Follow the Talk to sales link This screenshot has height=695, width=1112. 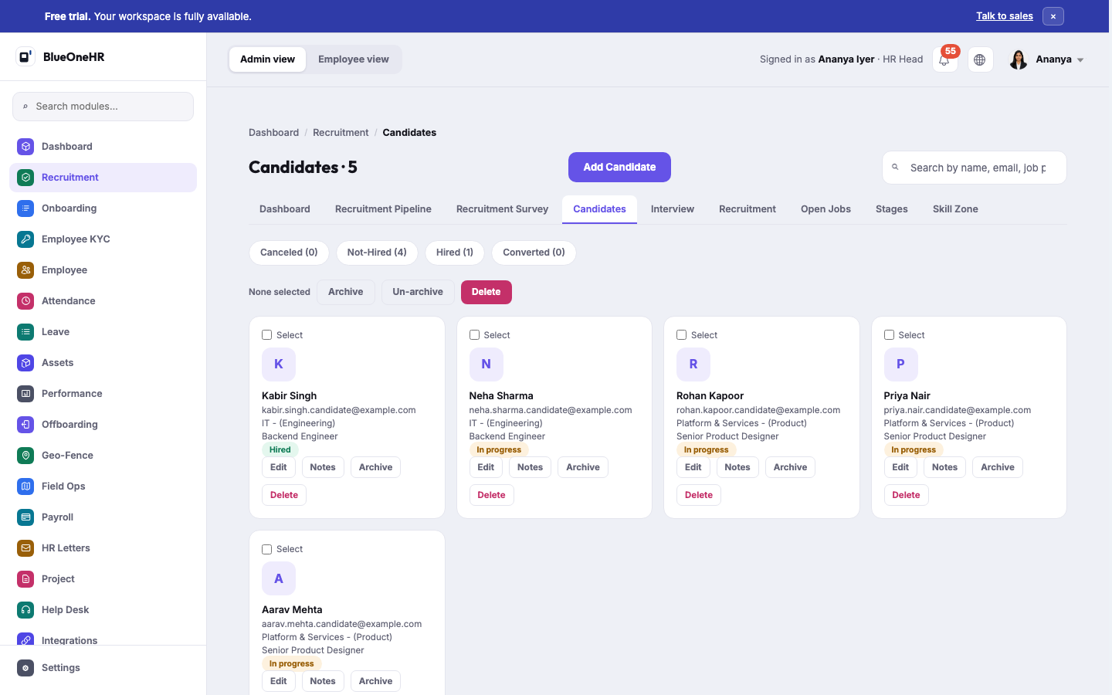pyautogui.click(x=1005, y=16)
